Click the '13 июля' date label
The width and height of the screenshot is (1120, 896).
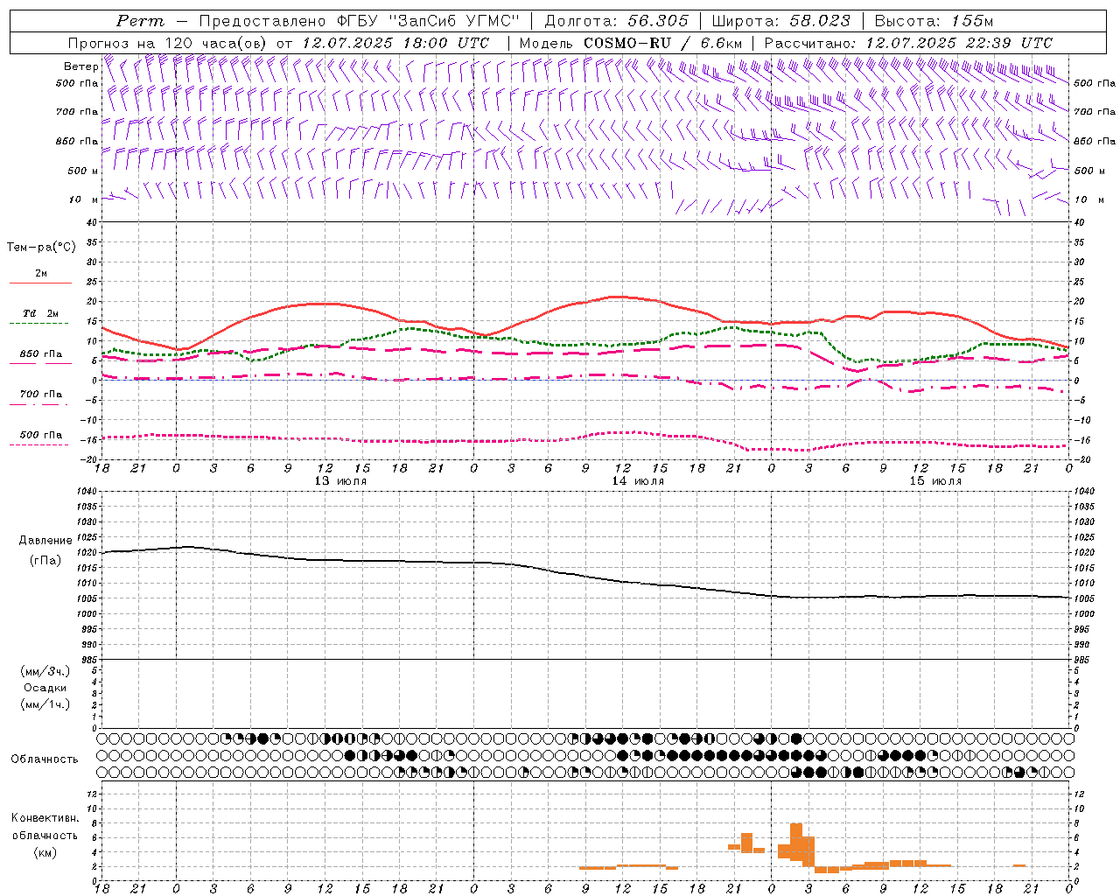point(340,481)
